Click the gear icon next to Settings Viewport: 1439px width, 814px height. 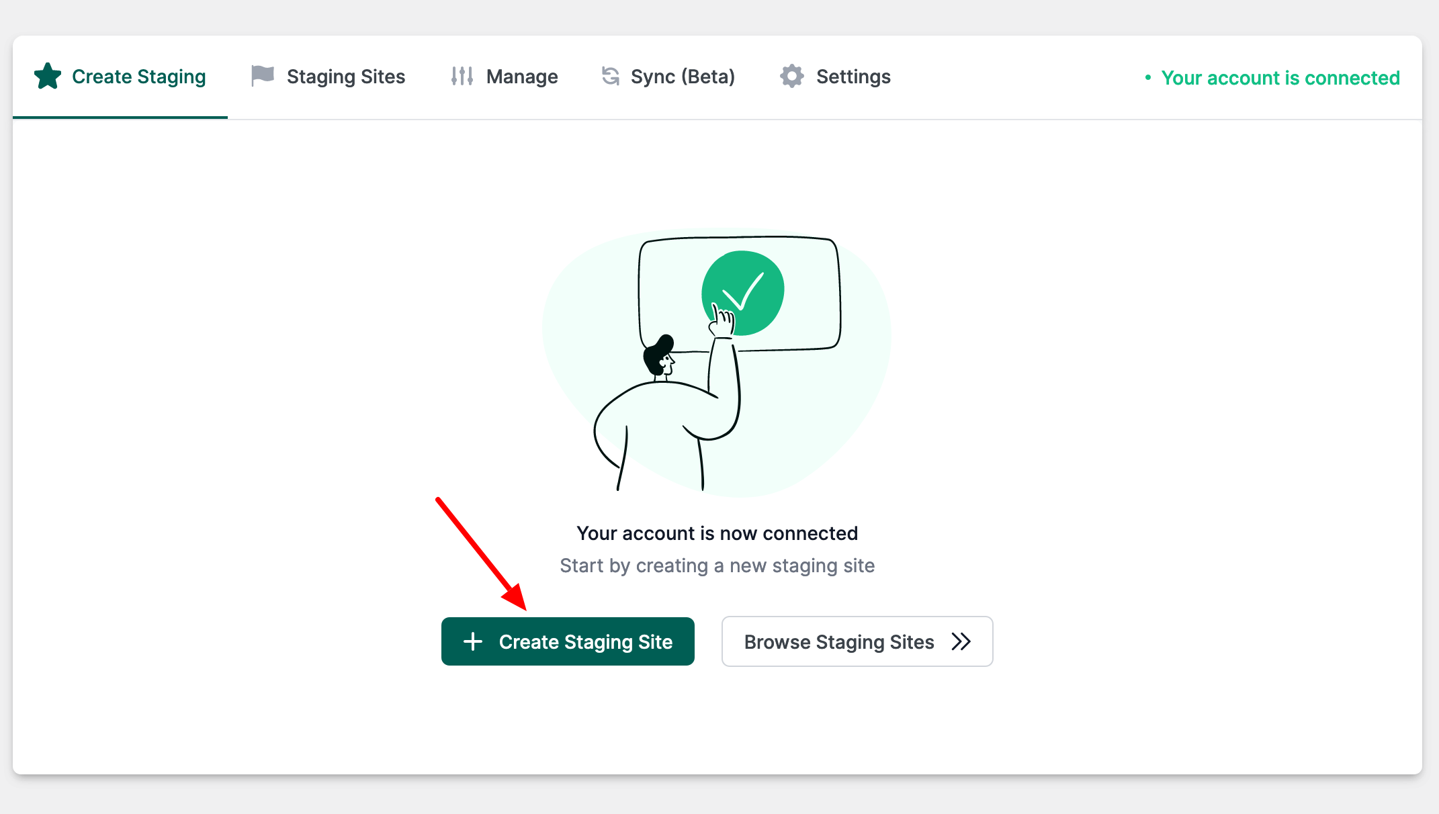point(791,76)
